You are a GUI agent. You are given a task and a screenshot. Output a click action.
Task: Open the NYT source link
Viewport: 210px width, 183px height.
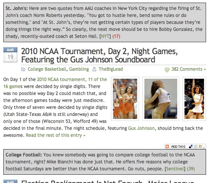106,36
